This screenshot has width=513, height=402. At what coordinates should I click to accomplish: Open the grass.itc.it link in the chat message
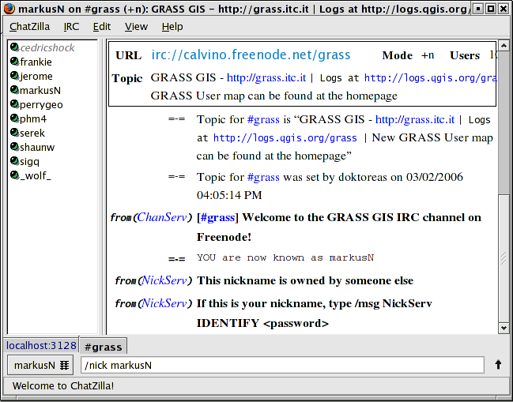[415, 119]
